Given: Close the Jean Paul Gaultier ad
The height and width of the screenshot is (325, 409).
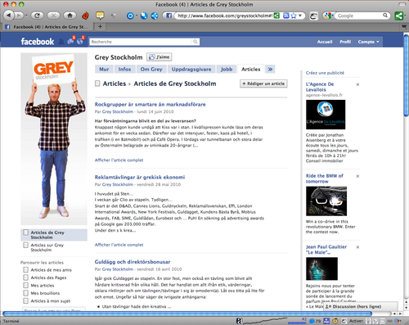Looking at the screenshot, I should pyautogui.click(x=357, y=247).
